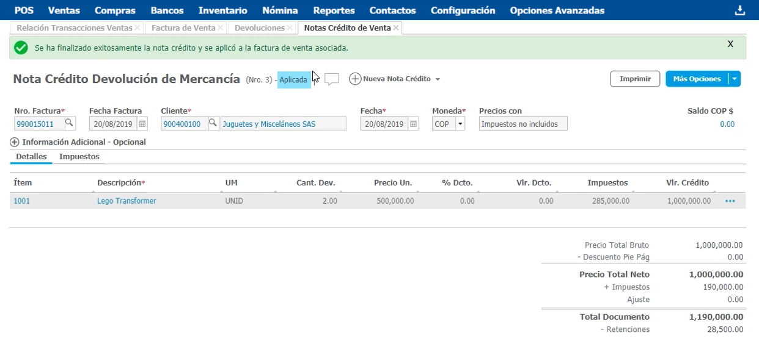Open the Nueva Nota Crédito dropdown
The image size is (759, 338).
pyautogui.click(x=437, y=79)
